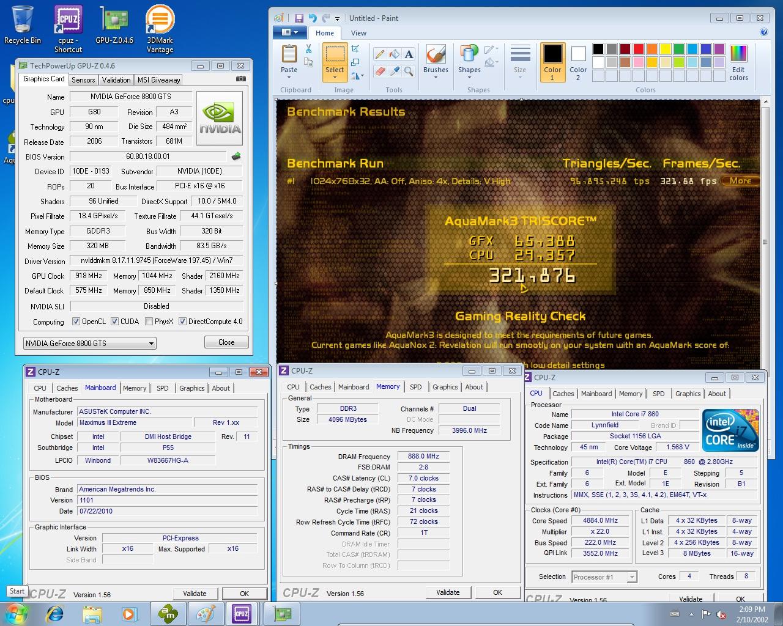
Task: Enable PhysX checkbox in GPU-Z
Action: (x=149, y=322)
